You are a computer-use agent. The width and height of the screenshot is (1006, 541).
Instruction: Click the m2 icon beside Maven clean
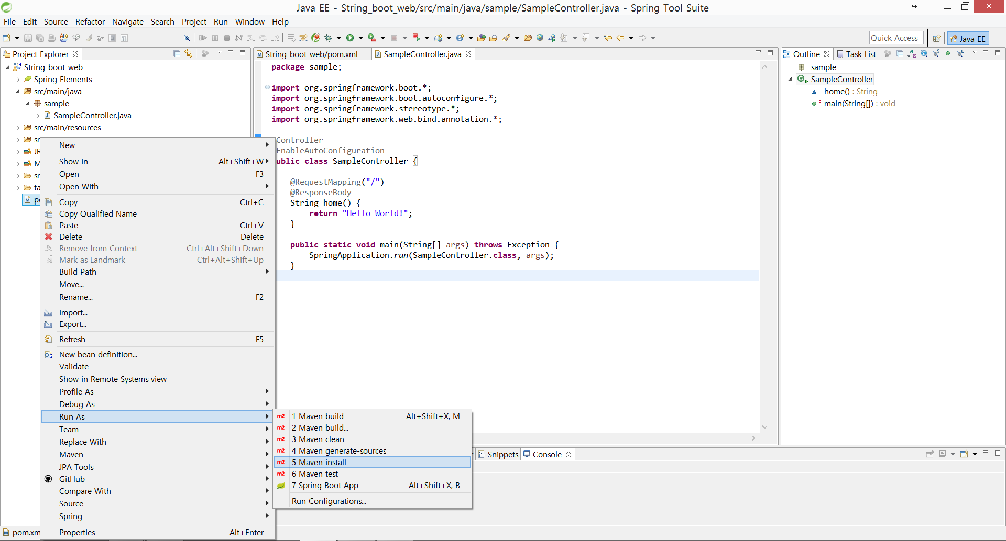[x=281, y=439]
